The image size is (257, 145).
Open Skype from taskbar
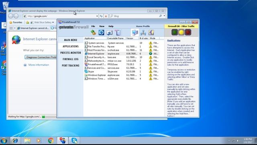(x=74, y=141)
